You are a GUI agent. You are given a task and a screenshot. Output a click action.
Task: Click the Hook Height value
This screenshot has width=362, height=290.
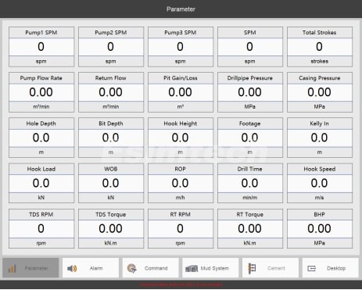[x=181, y=138]
